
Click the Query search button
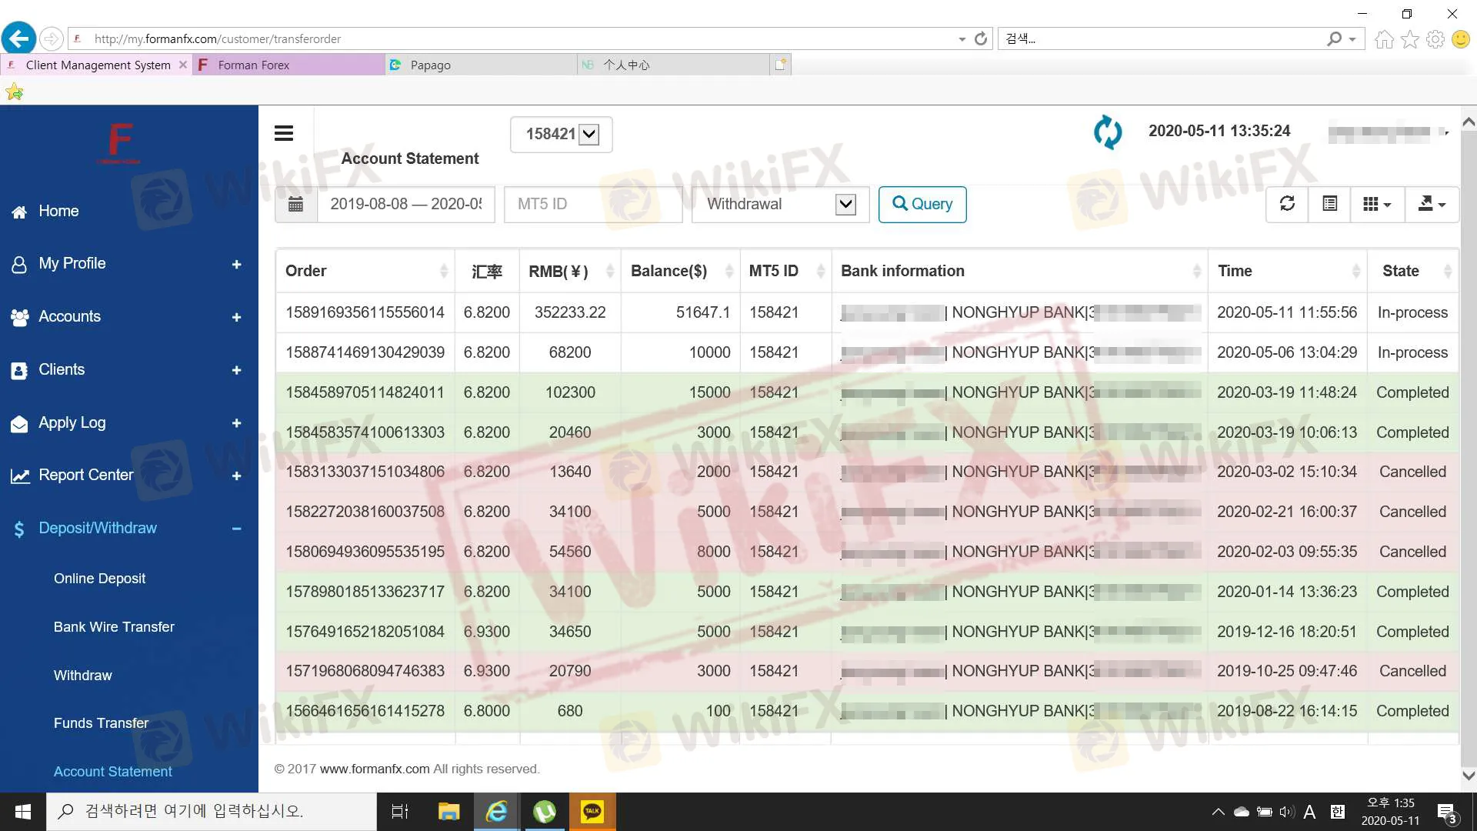[x=922, y=204]
